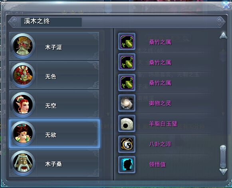Screen dimensions: 232x188
Task: Click the scroll up arrow of loot list
Action: click(223, 36)
